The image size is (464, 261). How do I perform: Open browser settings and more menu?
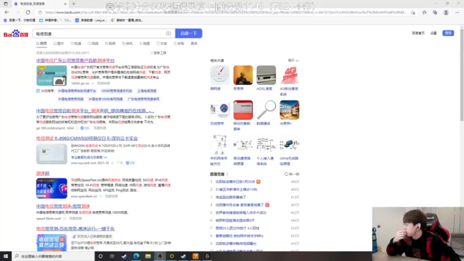457,12
